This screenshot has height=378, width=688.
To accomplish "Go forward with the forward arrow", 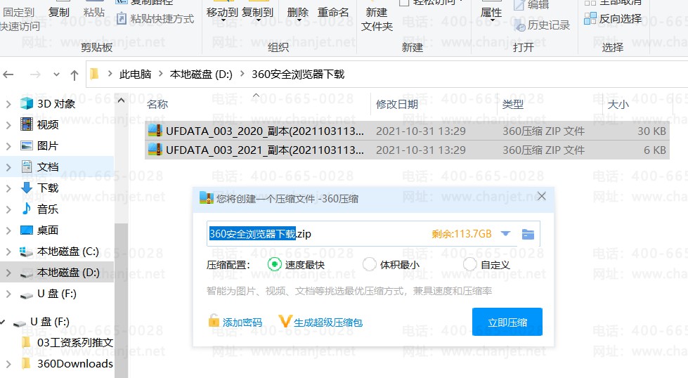I will [x=35, y=74].
